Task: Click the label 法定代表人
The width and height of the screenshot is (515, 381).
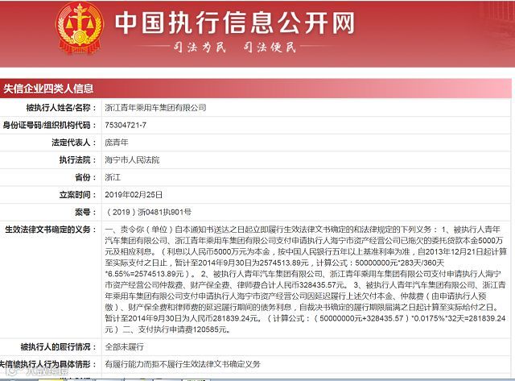Action: (x=74, y=143)
